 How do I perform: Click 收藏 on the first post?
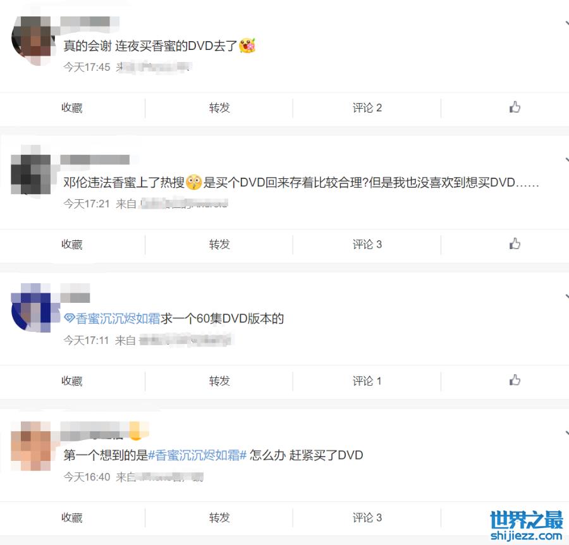tap(72, 107)
